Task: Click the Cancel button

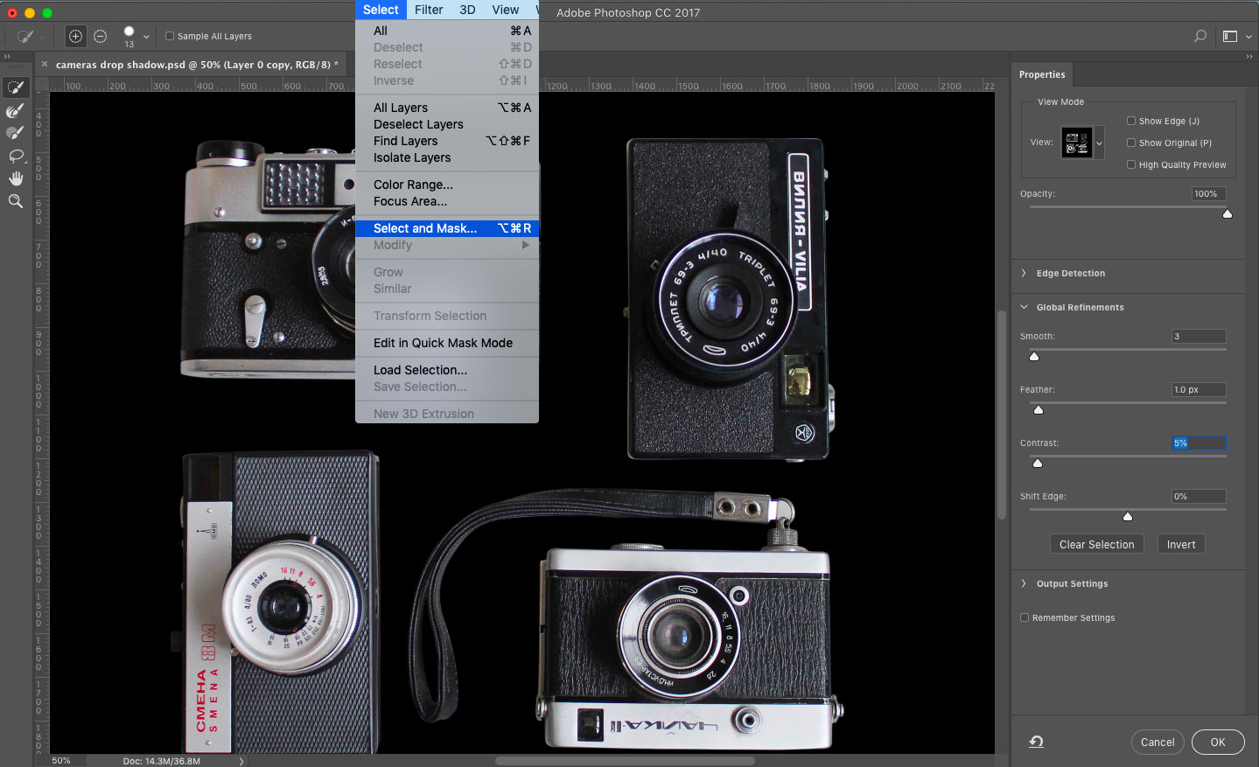Action: tap(1158, 742)
